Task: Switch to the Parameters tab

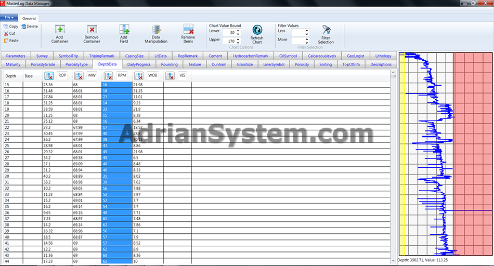Action: pyautogui.click(x=16, y=56)
